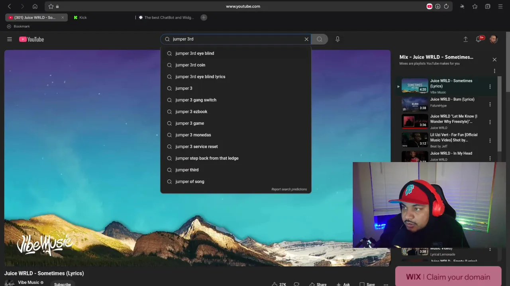
Task: Open a new tab with plus button
Action: click(x=204, y=17)
